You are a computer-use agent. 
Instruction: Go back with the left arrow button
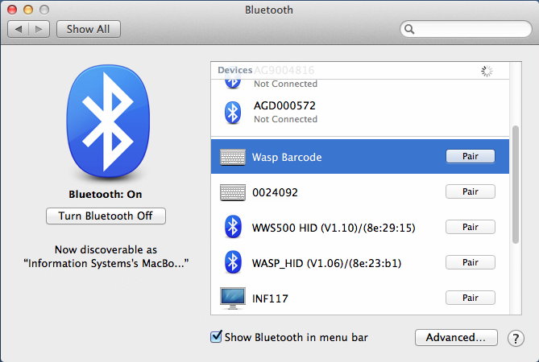tap(19, 29)
